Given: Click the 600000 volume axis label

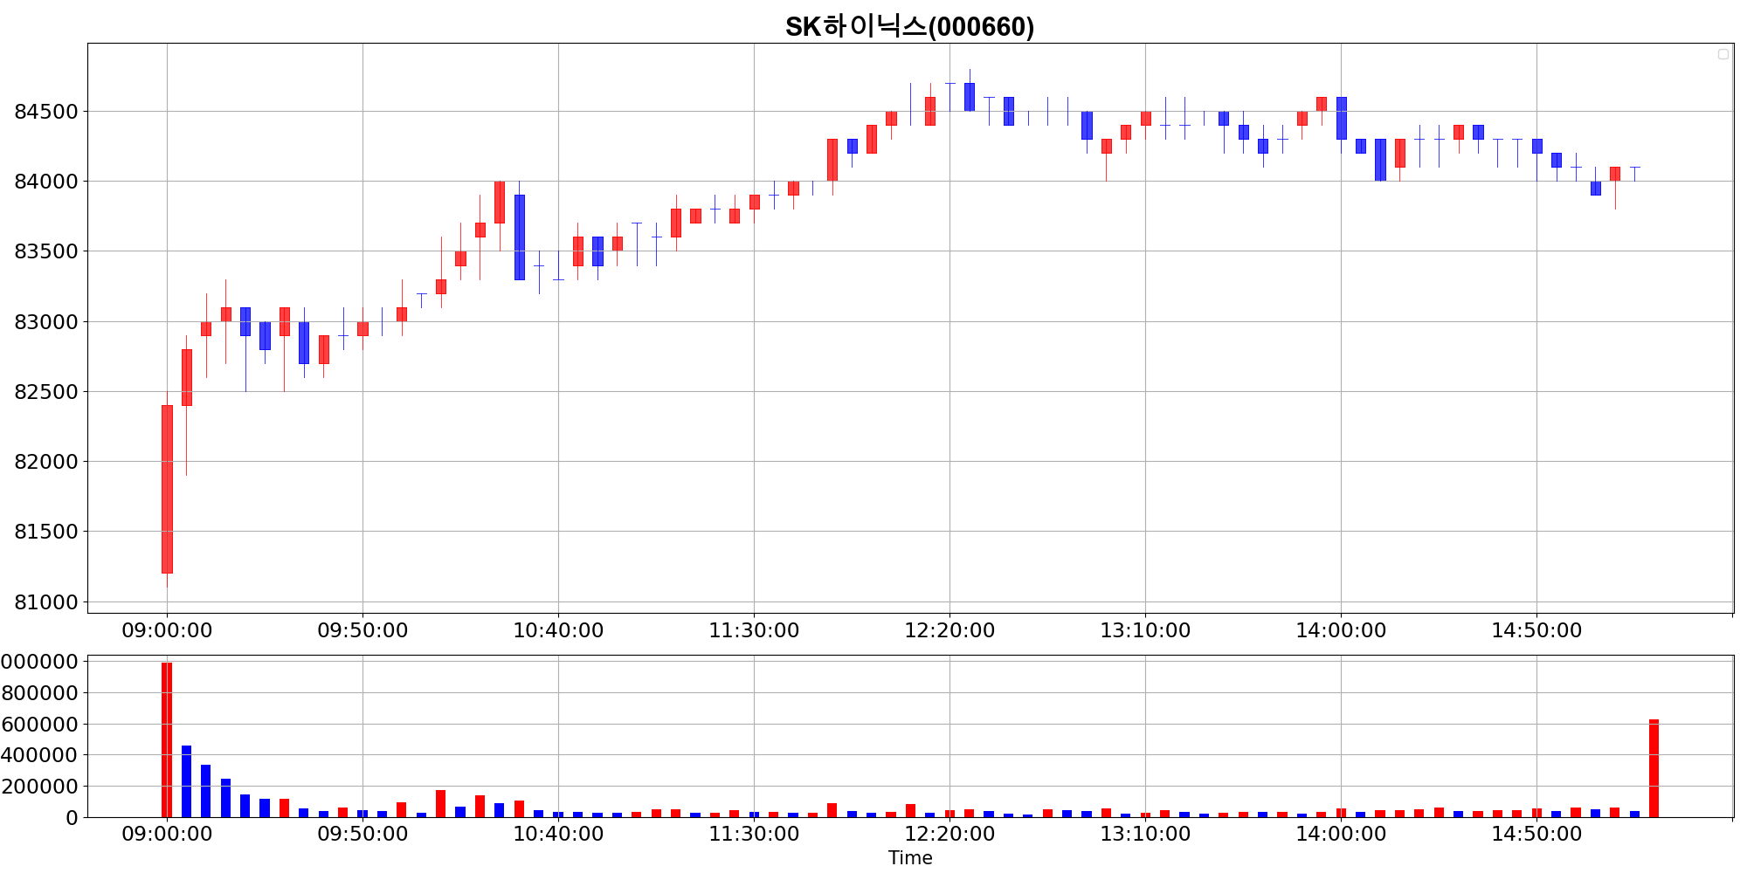Looking at the screenshot, I should (x=39, y=725).
